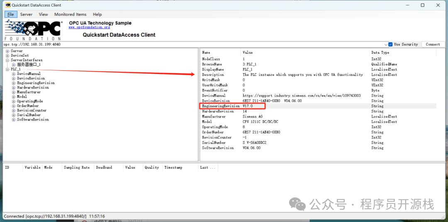Expand the SoftwareRevision tree node
Screen dimensions: 448x222
[x=13, y=119]
